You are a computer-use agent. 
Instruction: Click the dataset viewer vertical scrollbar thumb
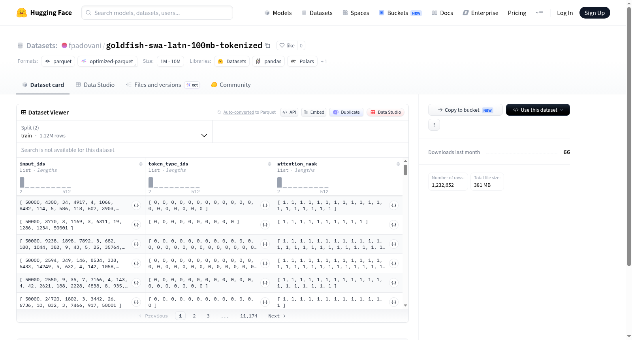405,170
